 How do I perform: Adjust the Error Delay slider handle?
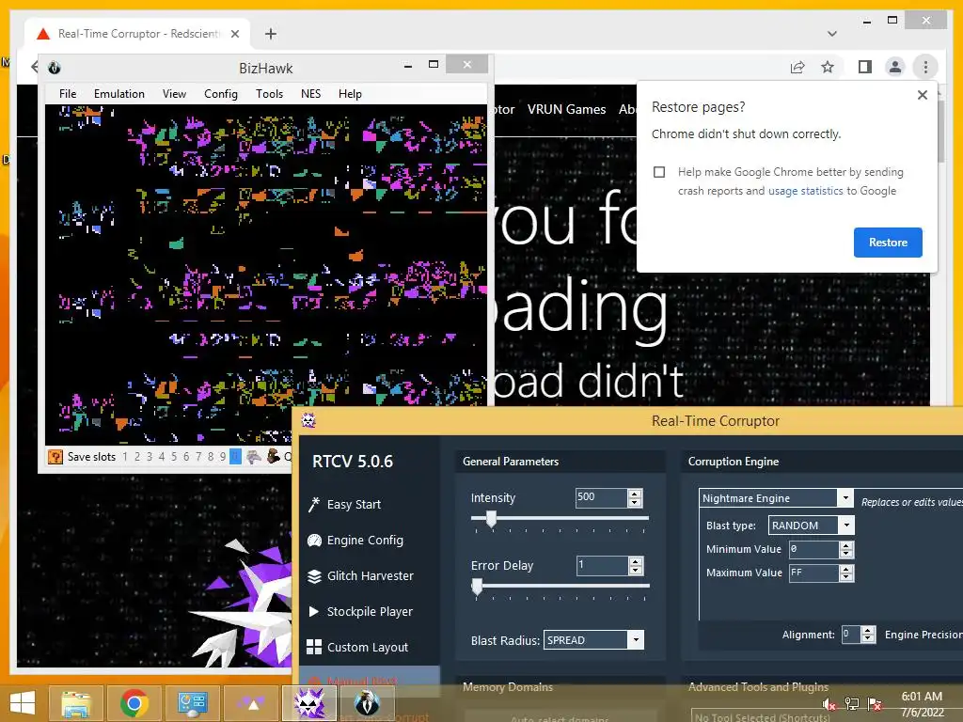tap(477, 587)
